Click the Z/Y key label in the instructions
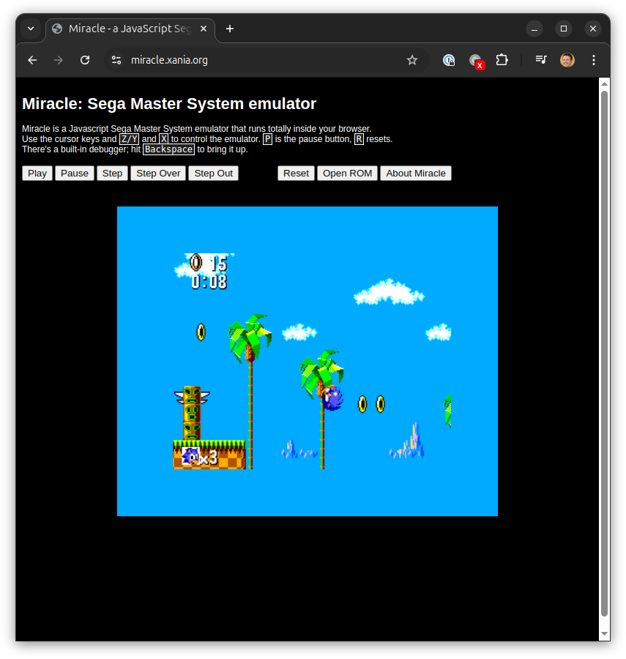 click(129, 139)
